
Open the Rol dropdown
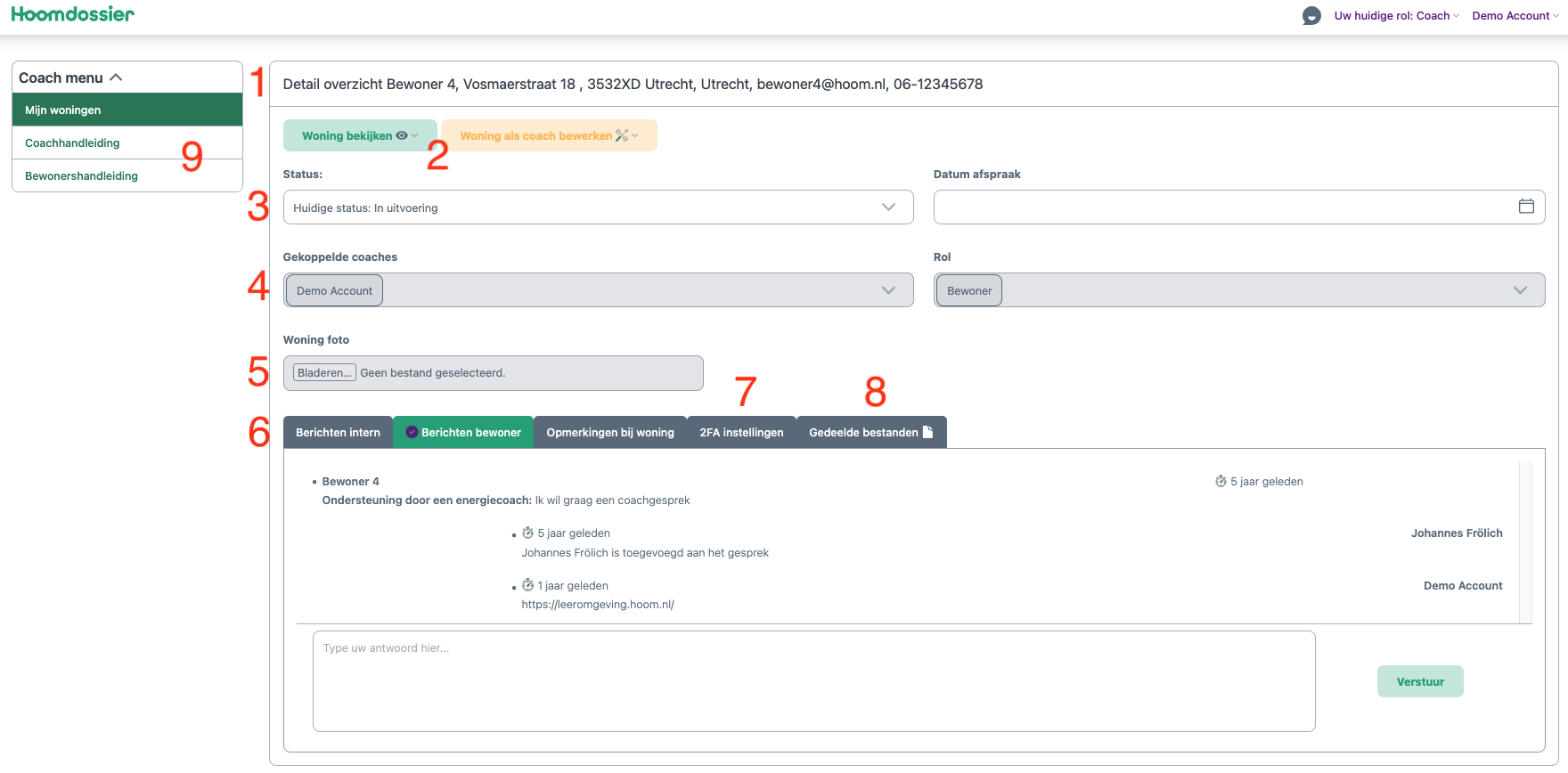pos(1519,290)
